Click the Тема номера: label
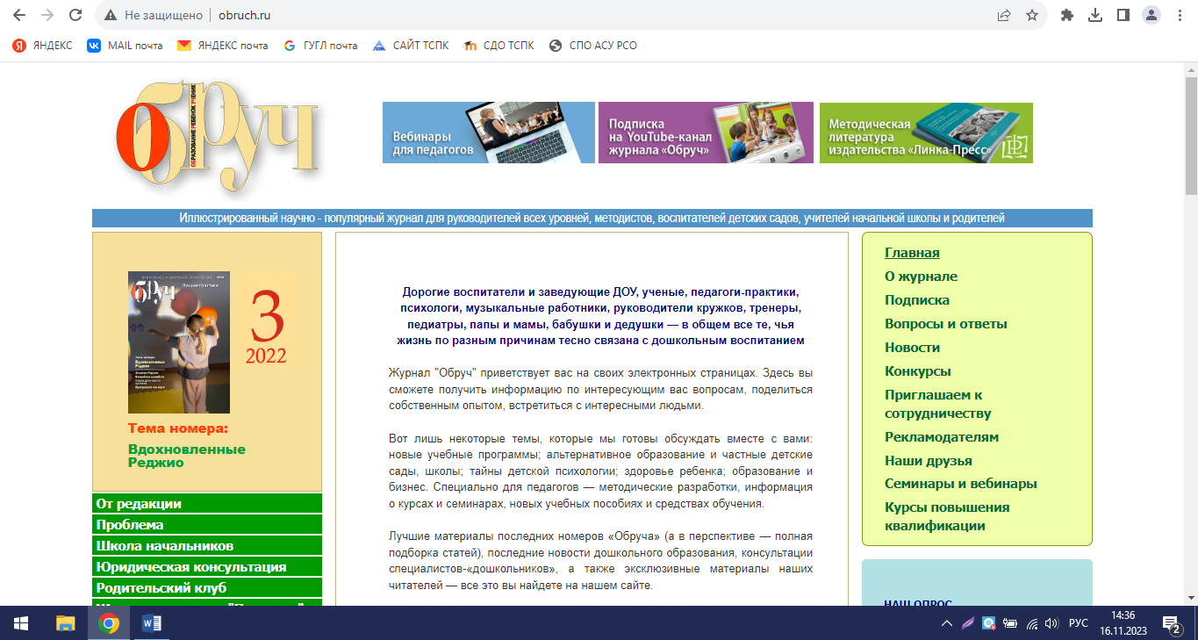 [x=177, y=429]
